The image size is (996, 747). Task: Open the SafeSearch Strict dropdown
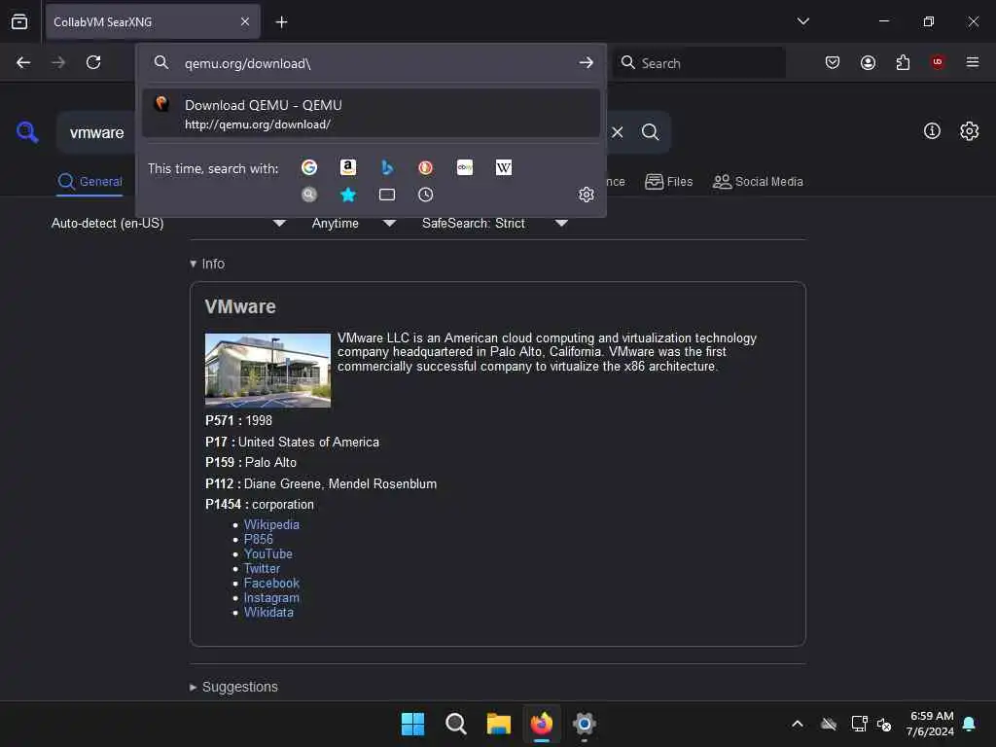(x=495, y=224)
